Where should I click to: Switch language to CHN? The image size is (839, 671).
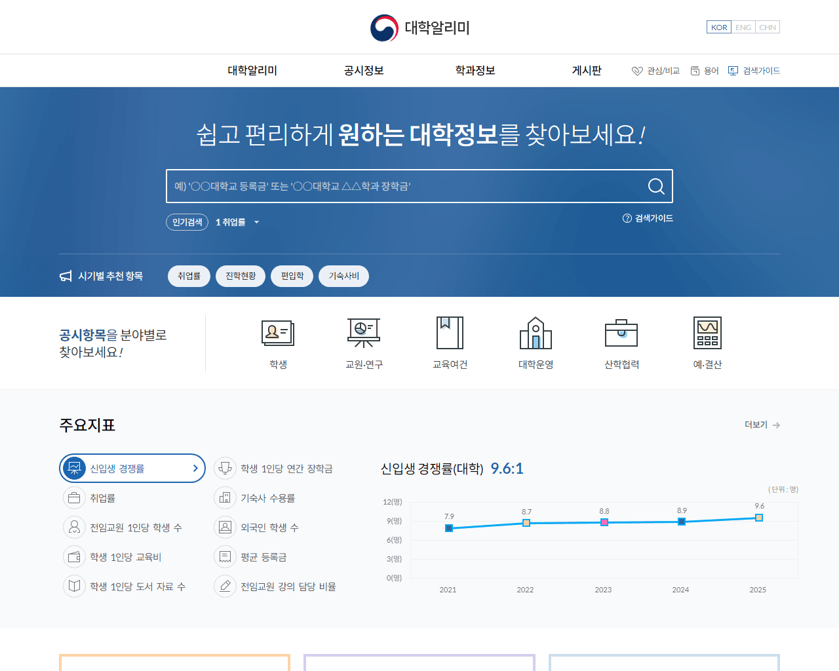[768, 28]
